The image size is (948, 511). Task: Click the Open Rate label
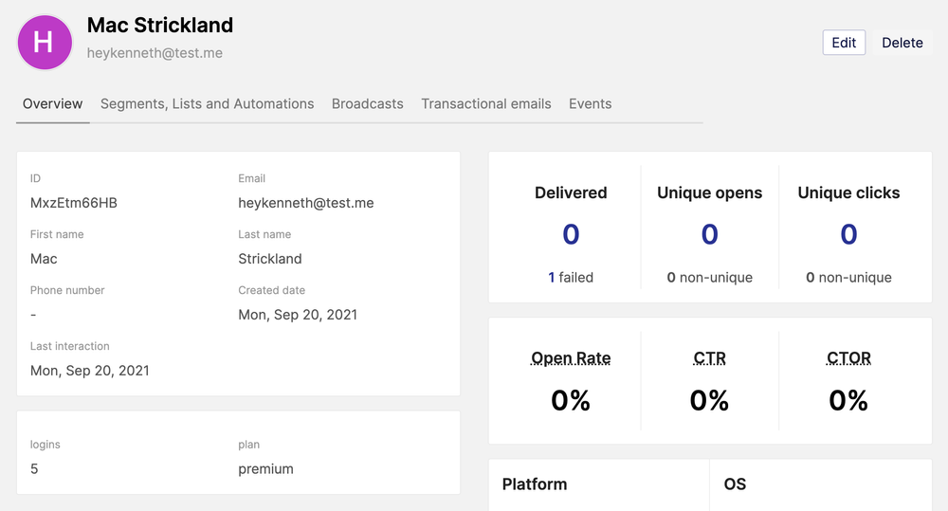[x=571, y=358]
